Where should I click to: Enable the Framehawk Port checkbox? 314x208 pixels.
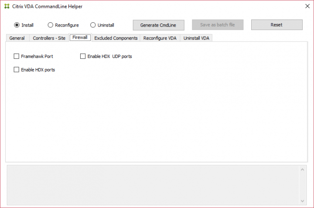17,56
